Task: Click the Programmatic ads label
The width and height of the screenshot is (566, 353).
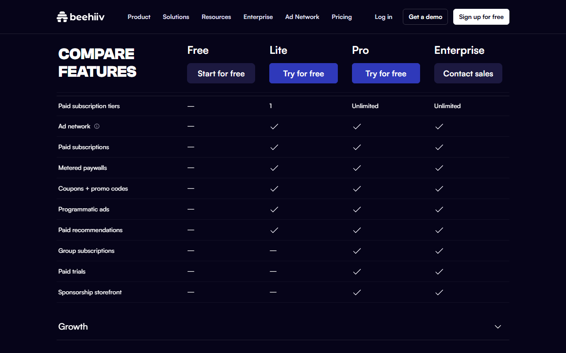Action: click(84, 209)
